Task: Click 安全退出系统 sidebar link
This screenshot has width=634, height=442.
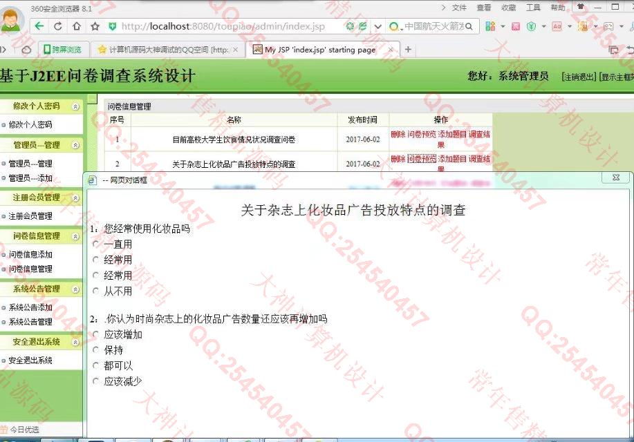Action: coord(30,361)
